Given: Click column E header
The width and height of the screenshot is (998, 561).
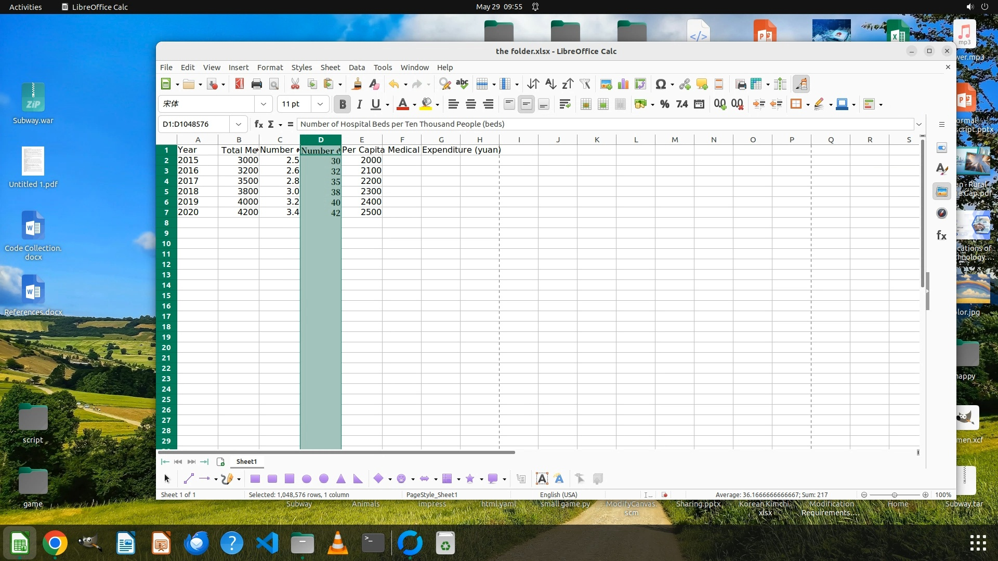Looking at the screenshot, I should 362,140.
